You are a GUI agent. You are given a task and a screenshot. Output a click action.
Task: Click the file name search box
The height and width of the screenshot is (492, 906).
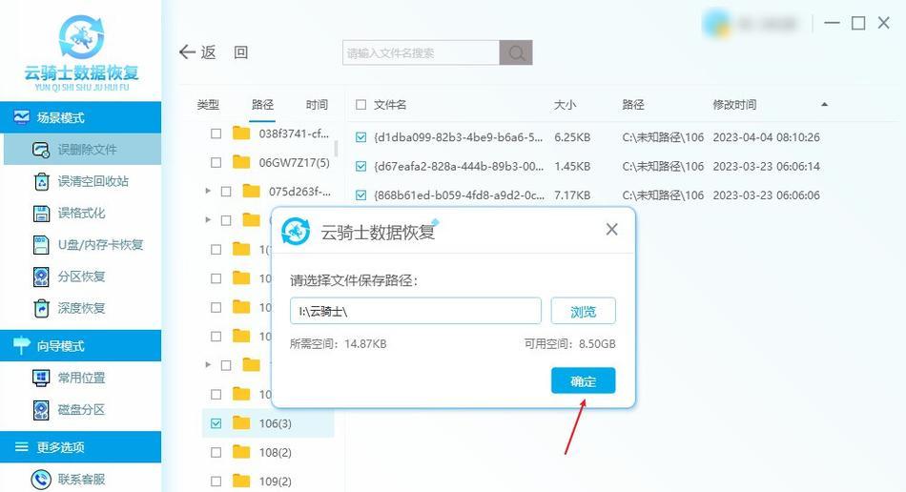(x=421, y=53)
